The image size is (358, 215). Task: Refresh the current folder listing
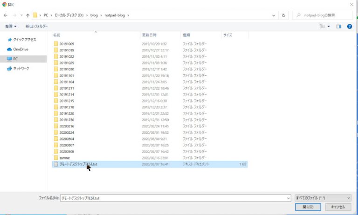pyautogui.click(x=284, y=15)
